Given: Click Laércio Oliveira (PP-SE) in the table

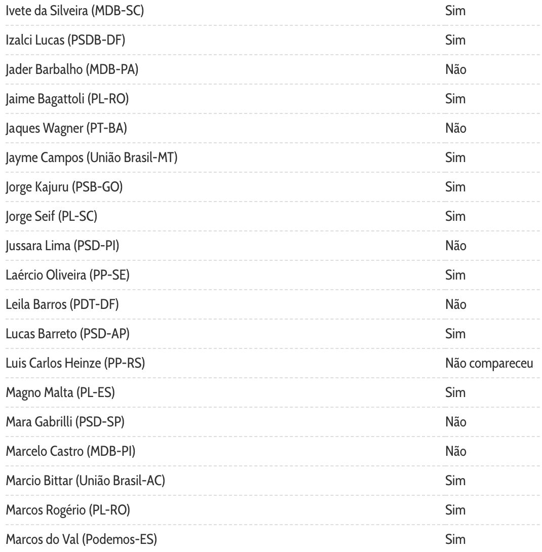Looking at the screenshot, I should coord(67,275).
